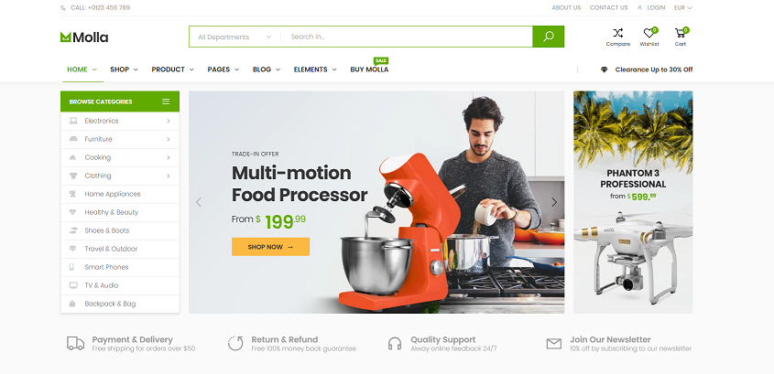The image size is (774, 374).
Task: Click the green search magnifier button
Action: (x=549, y=37)
